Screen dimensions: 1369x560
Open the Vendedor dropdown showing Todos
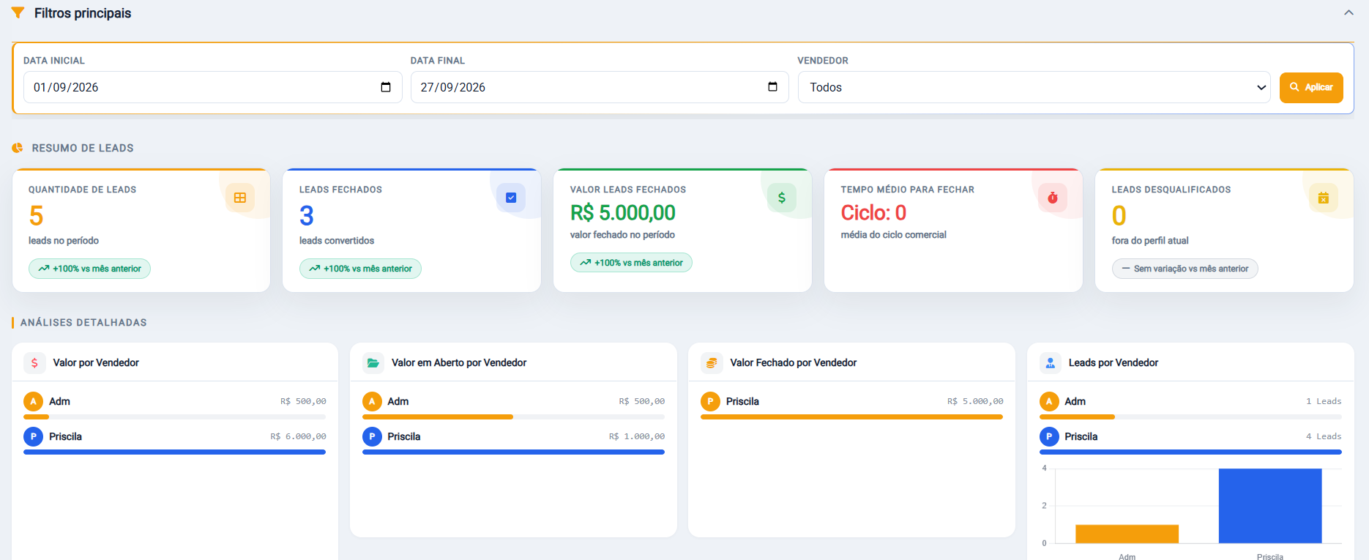(x=1034, y=87)
